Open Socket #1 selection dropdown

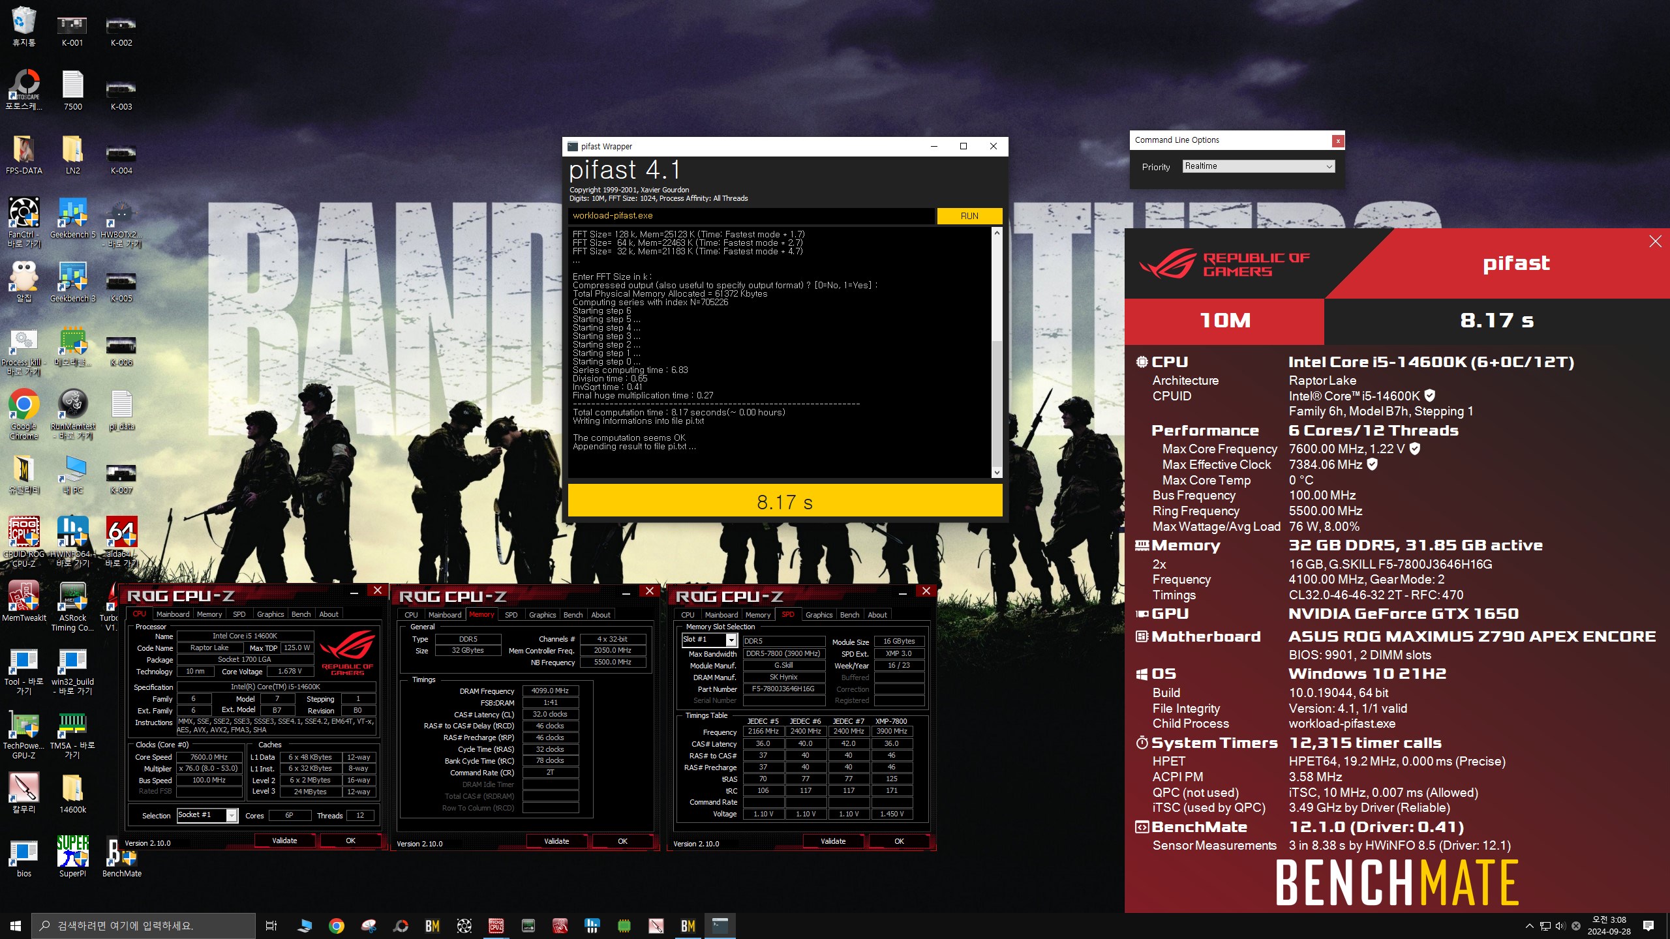(207, 815)
